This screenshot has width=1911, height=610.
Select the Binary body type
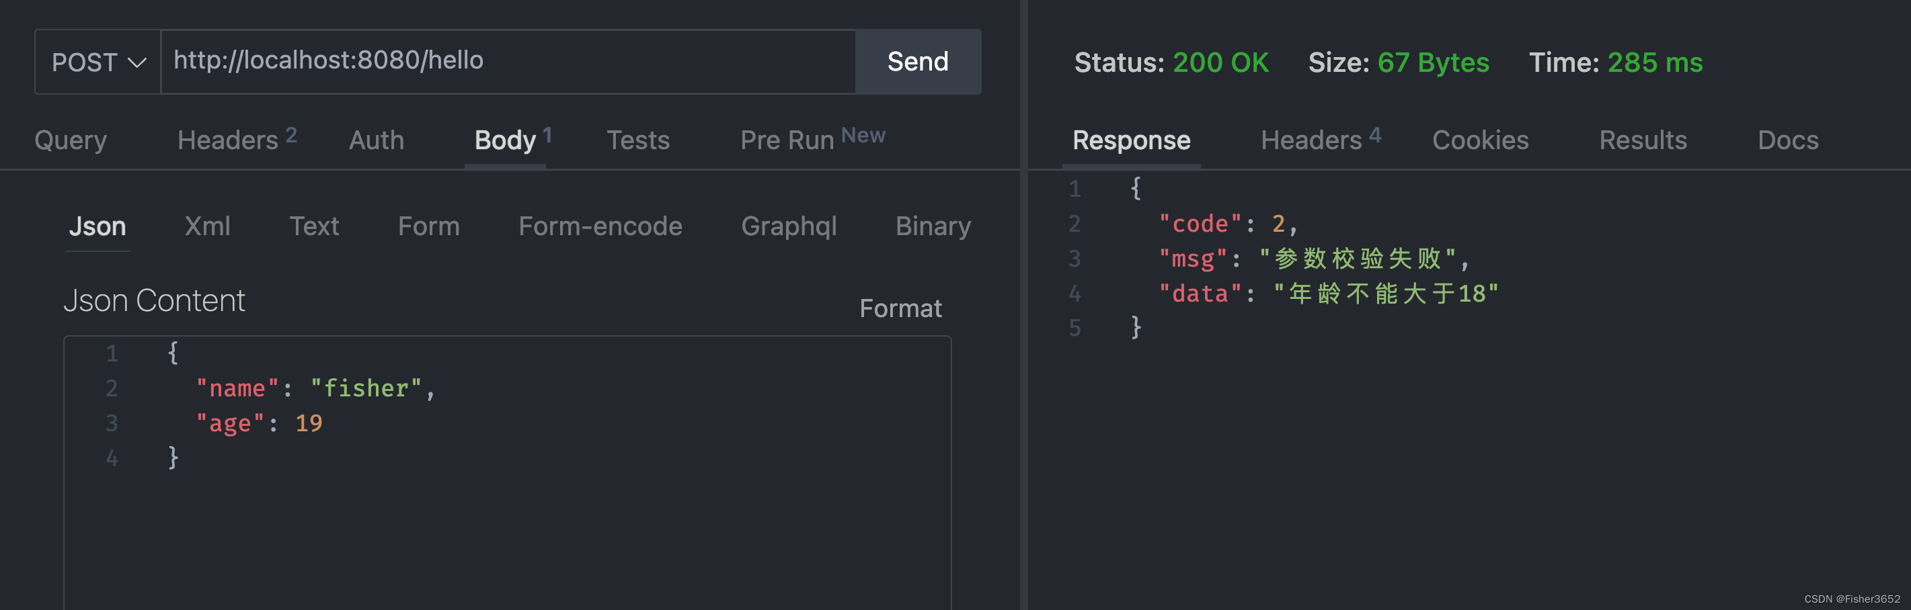[933, 226]
